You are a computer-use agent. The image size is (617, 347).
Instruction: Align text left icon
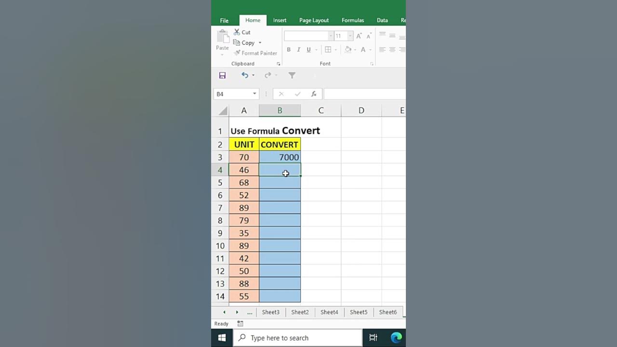pos(382,50)
